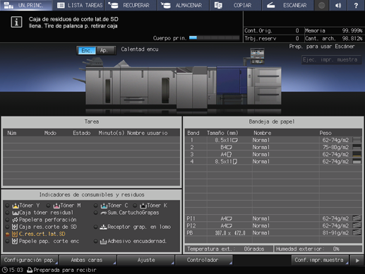Click the Caja tóner residual icon

(x=16, y=213)
